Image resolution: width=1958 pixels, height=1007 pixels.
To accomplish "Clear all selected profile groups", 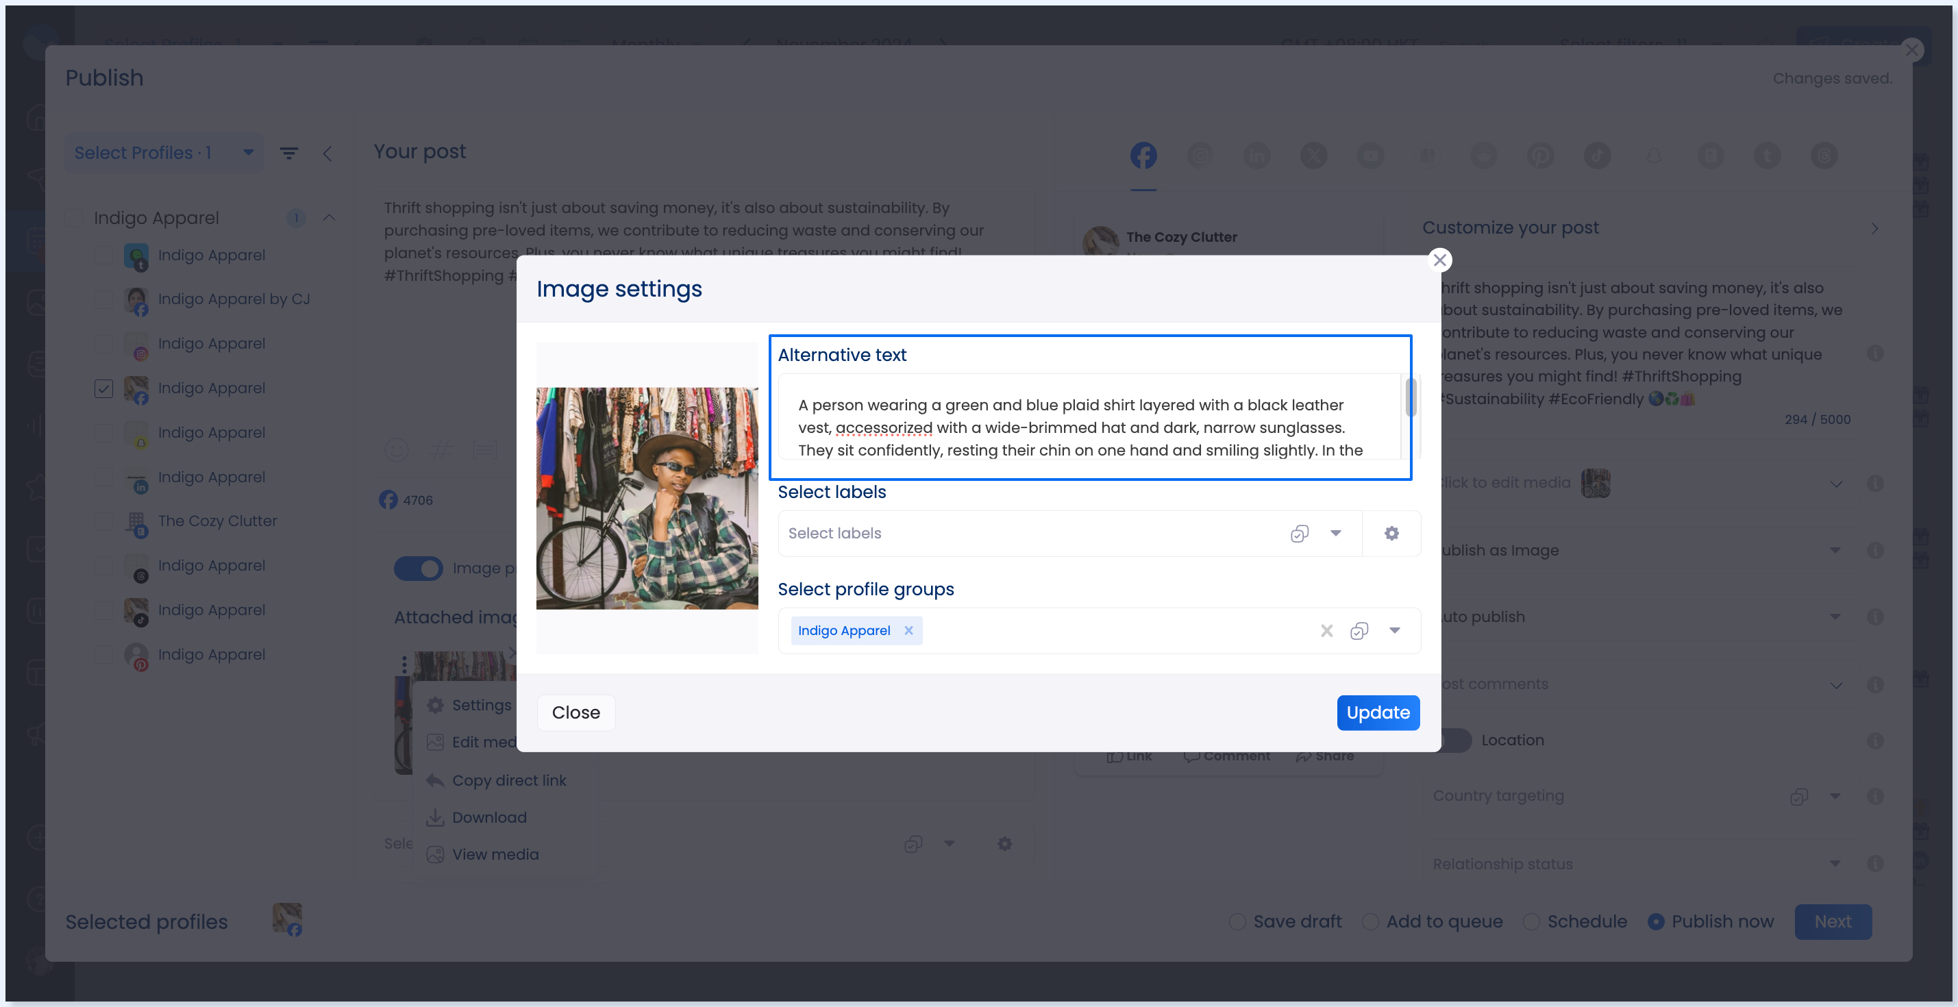I will click(x=1327, y=631).
